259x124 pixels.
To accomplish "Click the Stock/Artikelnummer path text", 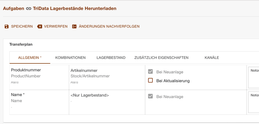I will point(90,76).
